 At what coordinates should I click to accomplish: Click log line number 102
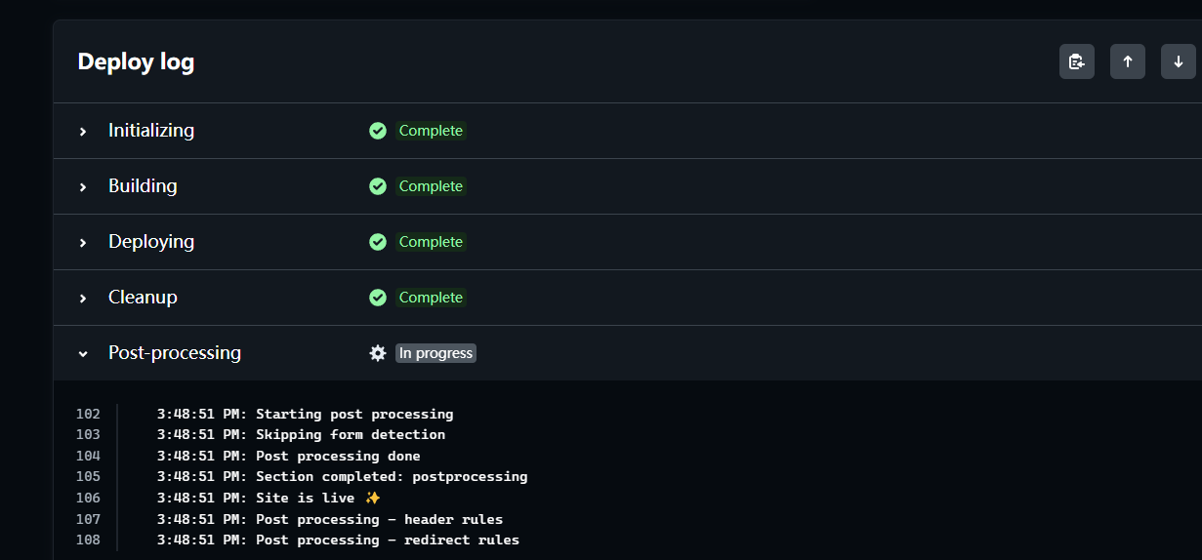[x=88, y=414]
